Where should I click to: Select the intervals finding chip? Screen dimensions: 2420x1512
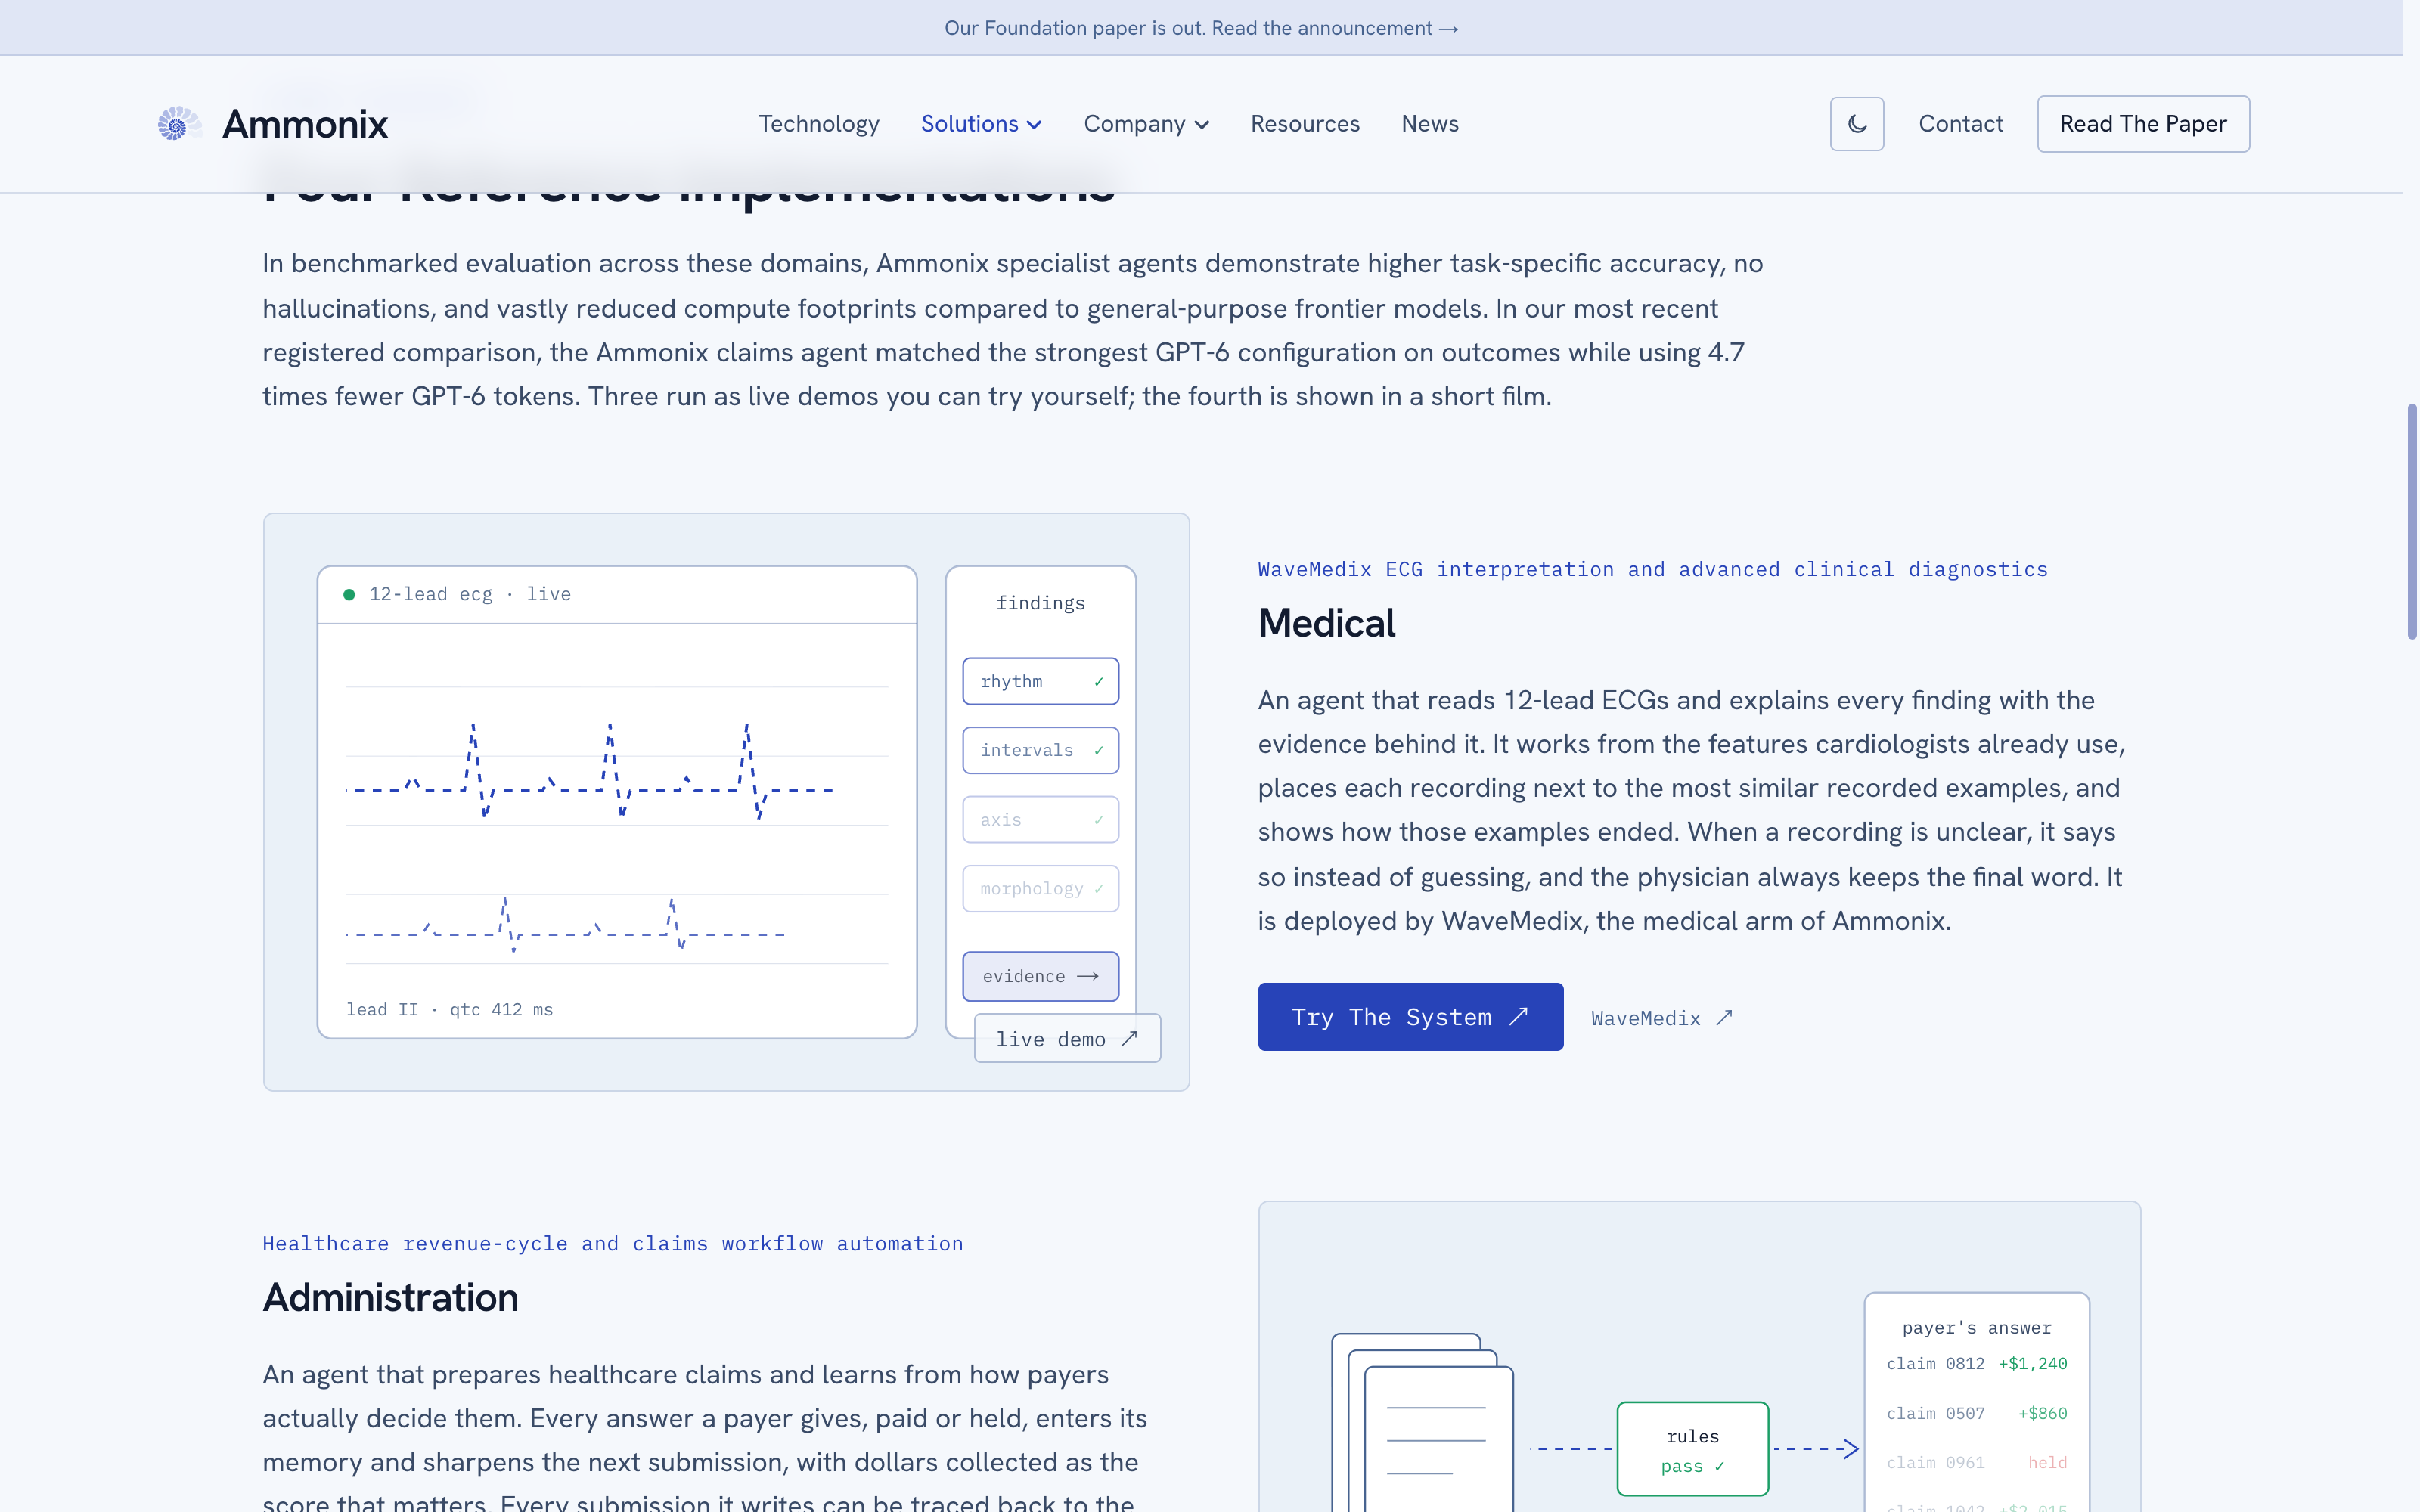pyautogui.click(x=1040, y=750)
